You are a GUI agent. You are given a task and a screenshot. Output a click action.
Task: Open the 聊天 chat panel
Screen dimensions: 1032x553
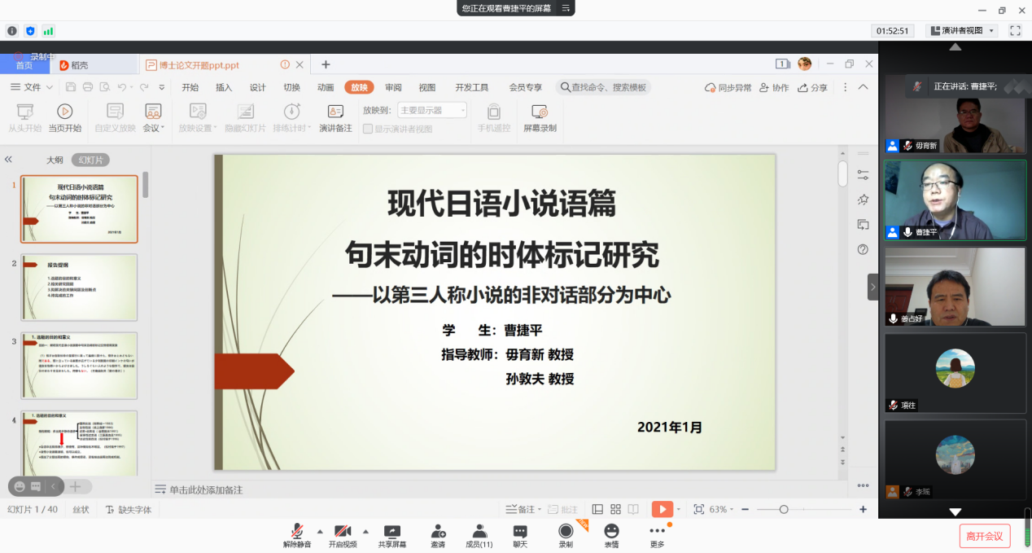tap(519, 531)
